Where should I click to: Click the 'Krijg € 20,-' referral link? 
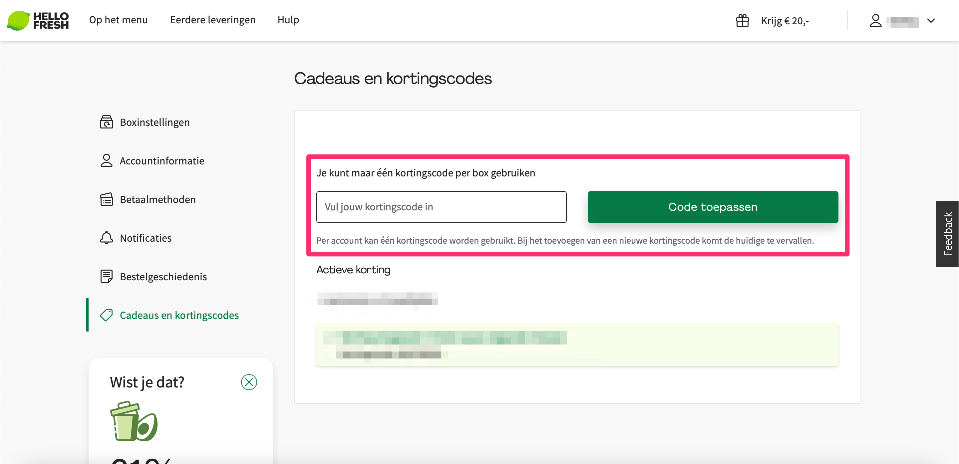[x=785, y=21]
